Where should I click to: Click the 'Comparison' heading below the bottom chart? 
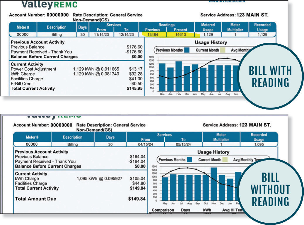(x=163, y=210)
